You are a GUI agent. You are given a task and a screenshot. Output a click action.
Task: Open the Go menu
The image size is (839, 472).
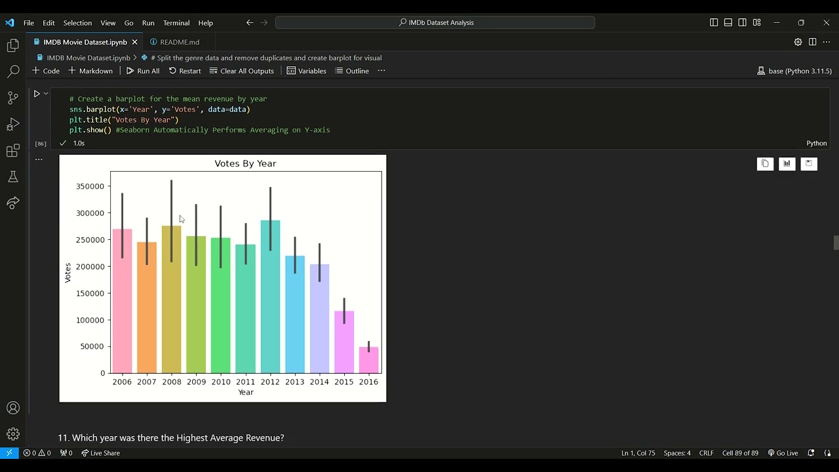click(x=128, y=22)
